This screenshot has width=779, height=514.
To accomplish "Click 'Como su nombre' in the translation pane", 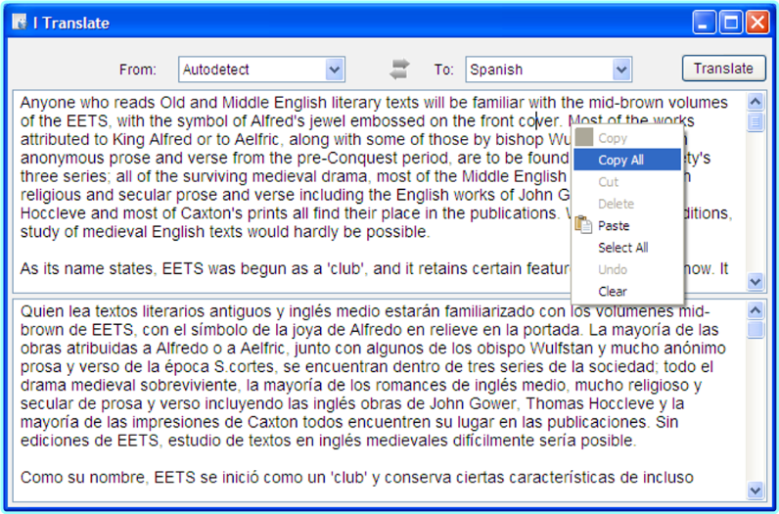I will pyautogui.click(x=84, y=477).
